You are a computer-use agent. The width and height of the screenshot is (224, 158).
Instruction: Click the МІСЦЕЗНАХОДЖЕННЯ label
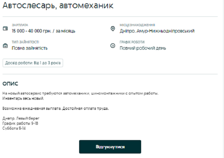click(x=137, y=25)
